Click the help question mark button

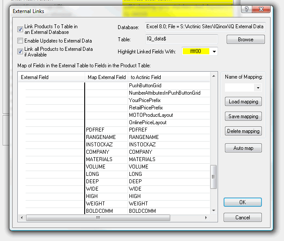click(247, 10)
